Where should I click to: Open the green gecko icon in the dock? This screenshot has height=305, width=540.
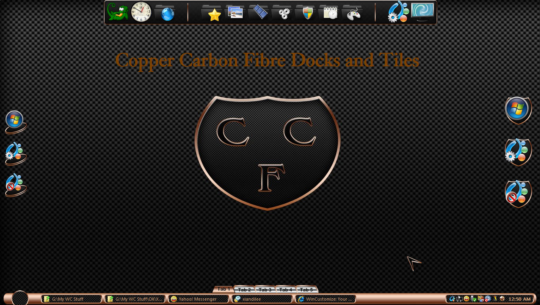(x=117, y=12)
